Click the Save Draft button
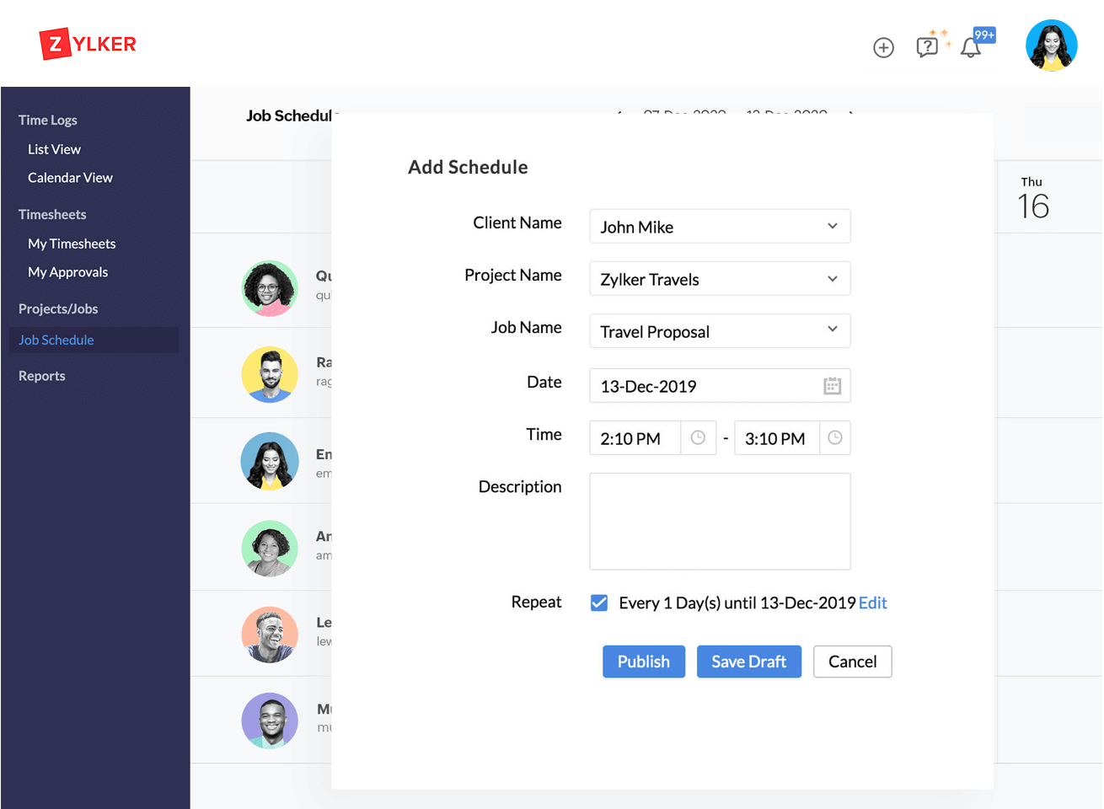1104x809 pixels. coord(749,662)
